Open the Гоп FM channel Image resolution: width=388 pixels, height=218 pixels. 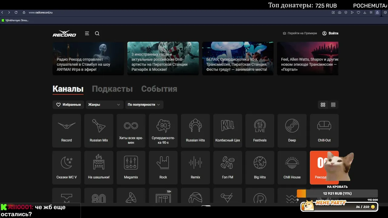point(228,167)
